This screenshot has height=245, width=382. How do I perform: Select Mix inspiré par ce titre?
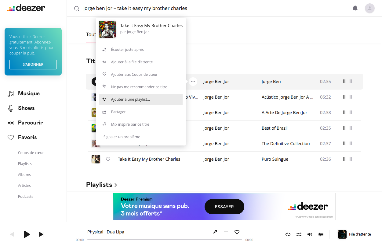[141, 124]
